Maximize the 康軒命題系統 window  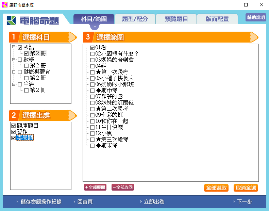246,5
